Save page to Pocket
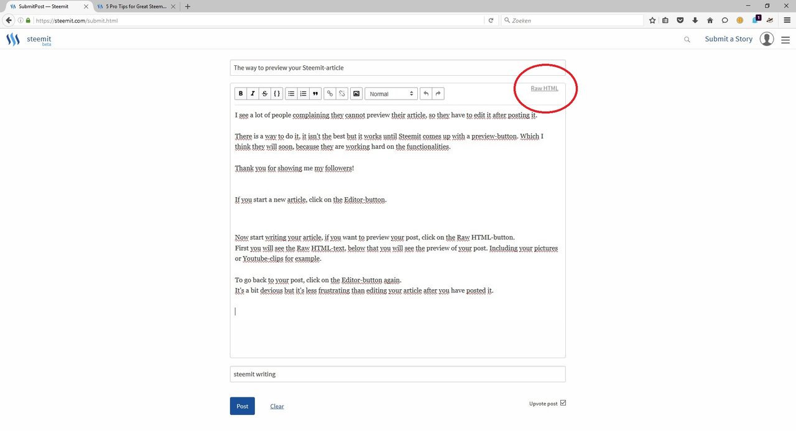Screen dimensions: 796x431 [x=680, y=21]
